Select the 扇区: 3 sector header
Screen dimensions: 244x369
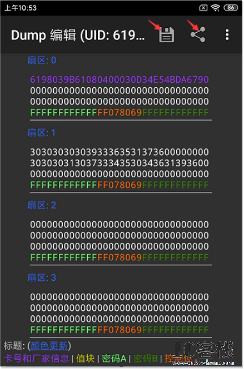[42, 278]
